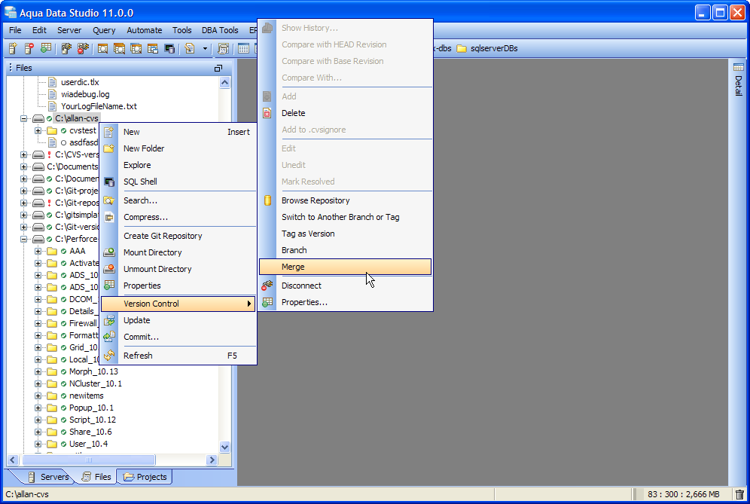Click the Register Server toolbar icon
The width and height of the screenshot is (750, 504).
[x=13, y=48]
